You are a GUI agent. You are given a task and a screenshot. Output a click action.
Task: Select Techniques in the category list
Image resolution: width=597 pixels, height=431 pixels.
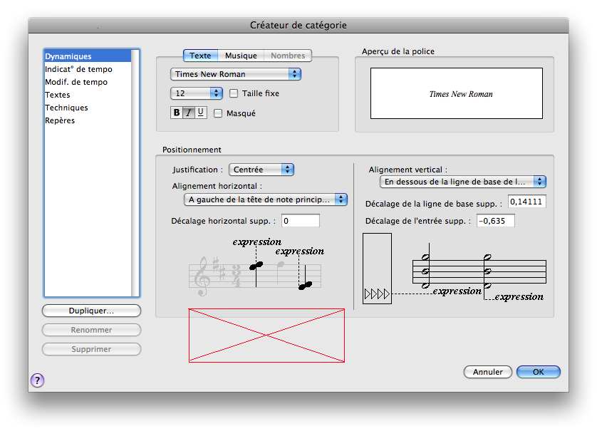click(66, 108)
